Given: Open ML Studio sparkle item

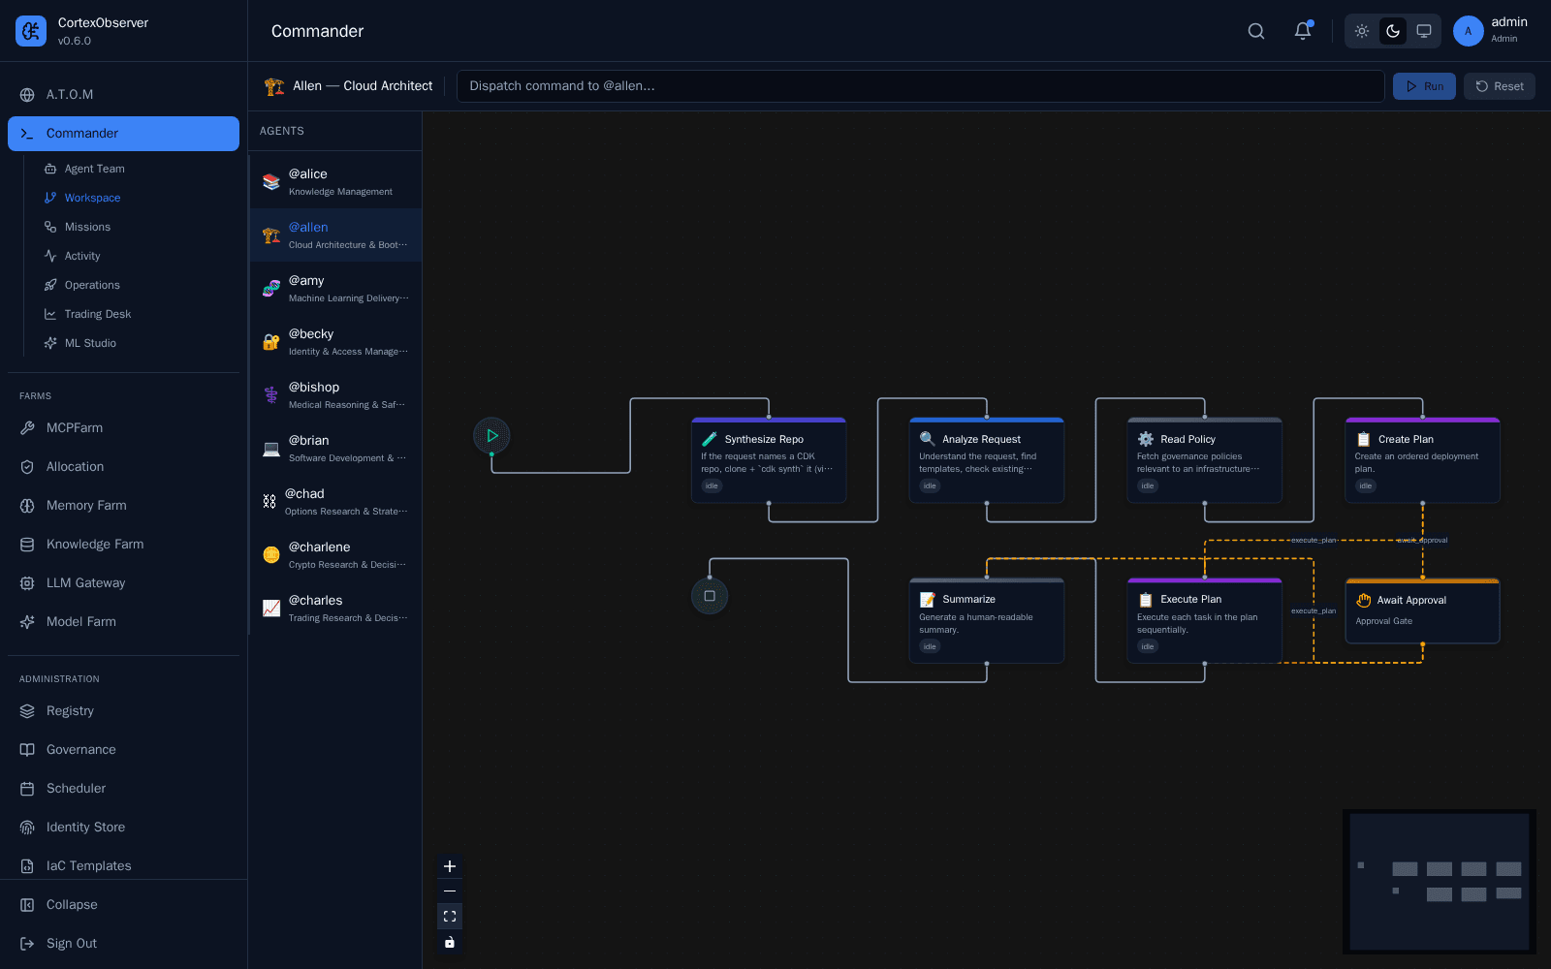Looking at the screenshot, I should [x=136, y=343].
